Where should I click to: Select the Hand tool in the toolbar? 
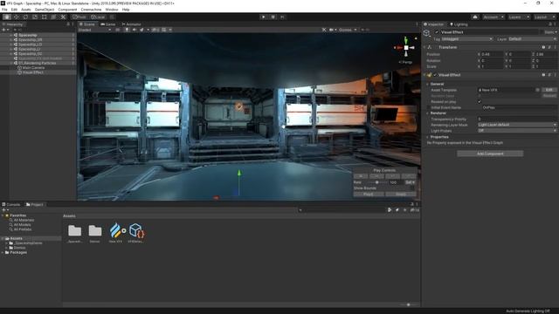click(x=7, y=17)
